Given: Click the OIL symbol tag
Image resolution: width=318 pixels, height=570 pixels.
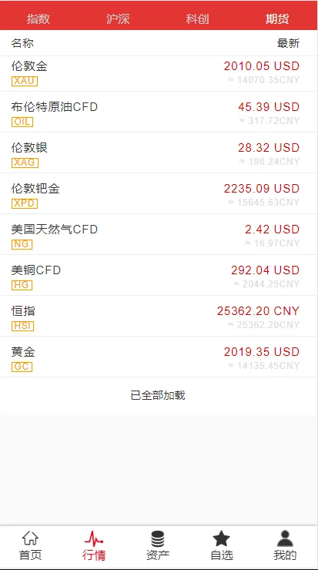Looking at the screenshot, I should [x=22, y=122].
